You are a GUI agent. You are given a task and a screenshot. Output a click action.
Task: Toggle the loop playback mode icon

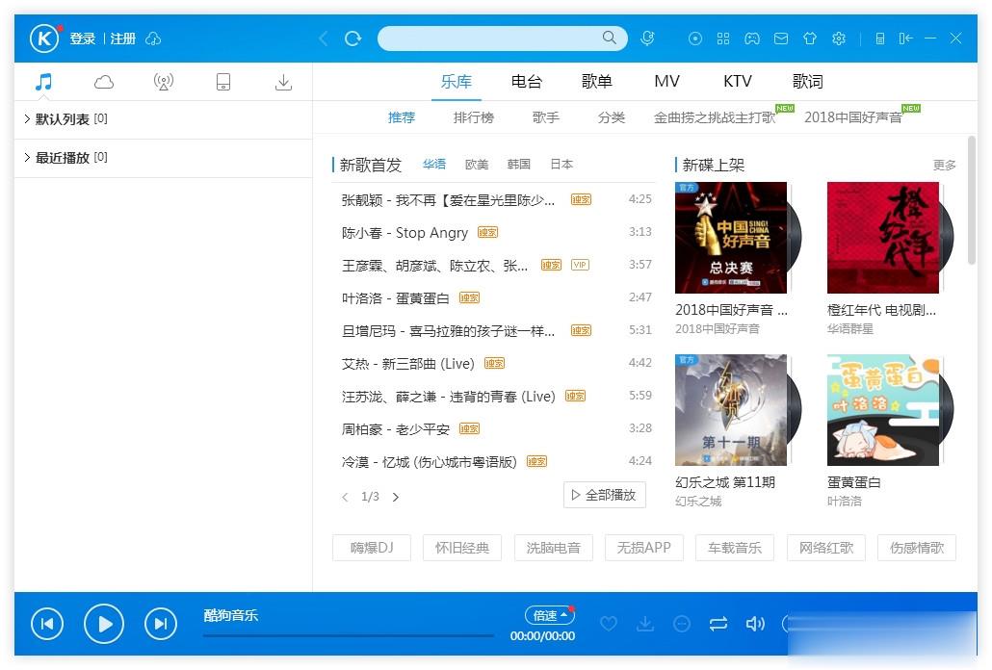[x=718, y=625]
